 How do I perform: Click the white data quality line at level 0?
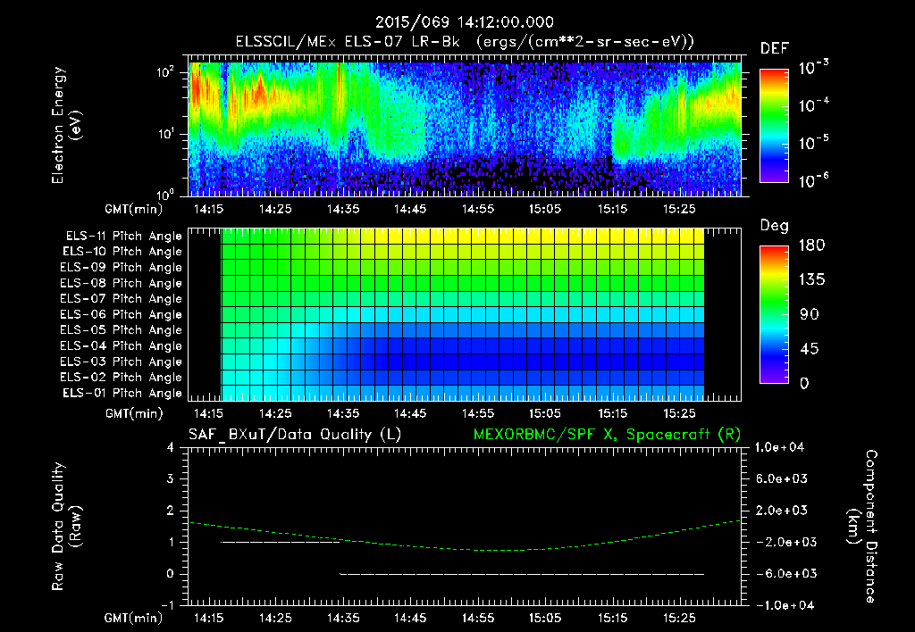(522, 574)
